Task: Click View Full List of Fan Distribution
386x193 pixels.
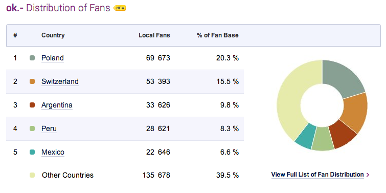Action: click(x=317, y=175)
